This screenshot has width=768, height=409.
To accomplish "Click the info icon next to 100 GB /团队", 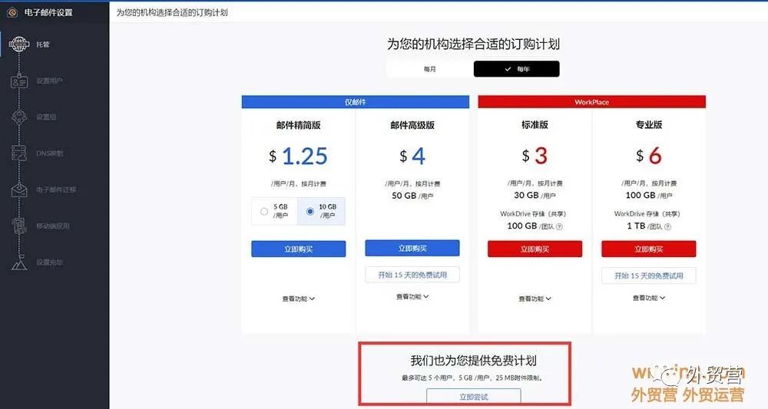I will coord(559,226).
